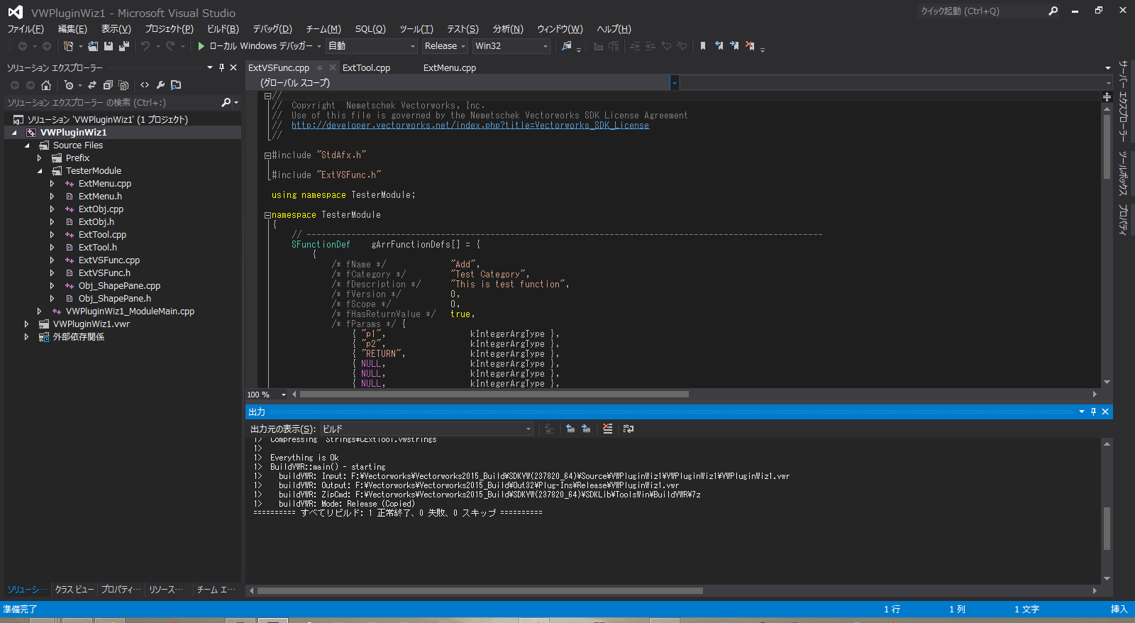Pin the Output panel
The height and width of the screenshot is (623, 1135).
click(1093, 412)
